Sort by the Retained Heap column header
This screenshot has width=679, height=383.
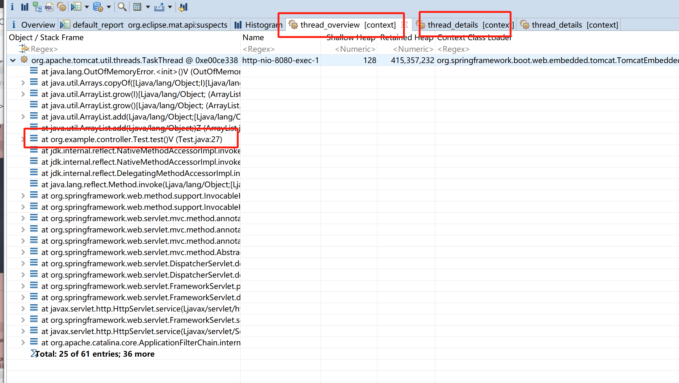[407, 37]
